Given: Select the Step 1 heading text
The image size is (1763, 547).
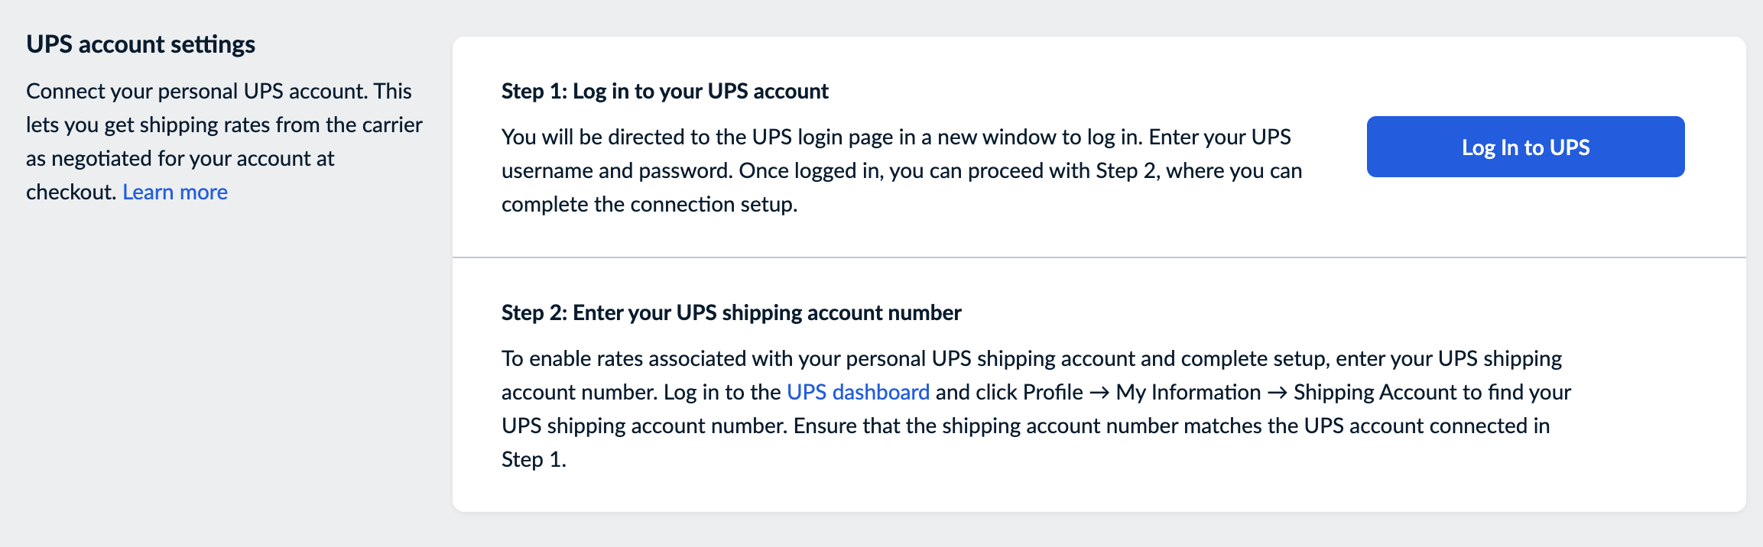Looking at the screenshot, I should tap(664, 91).
